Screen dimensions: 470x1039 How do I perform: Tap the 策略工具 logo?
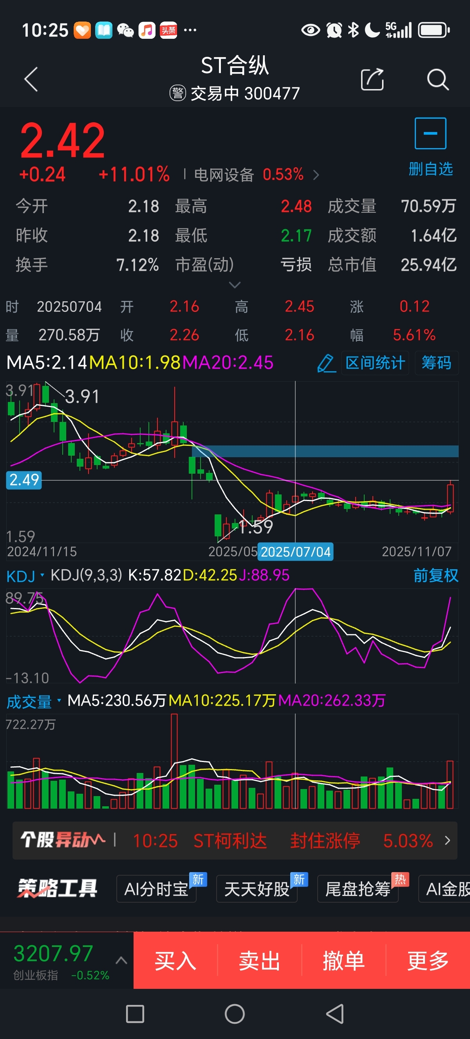57,889
